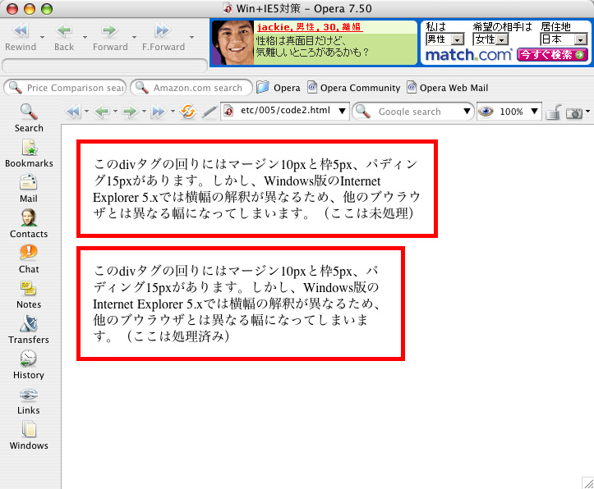Click the jackie profile photo in the ad
Viewport: 594px width, 489px height.
(x=233, y=43)
